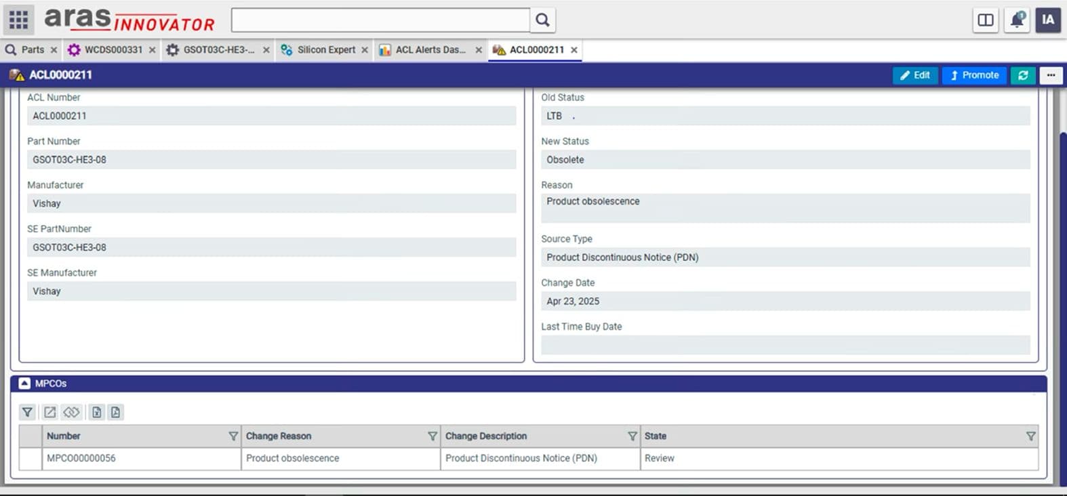Open filter for Change Reason column
This screenshot has height=496, width=1067.
(x=432, y=436)
